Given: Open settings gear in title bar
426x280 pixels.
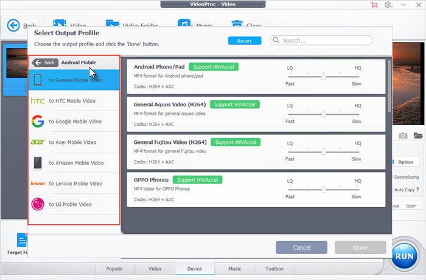Looking at the screenshot, I should click(388, 5).
